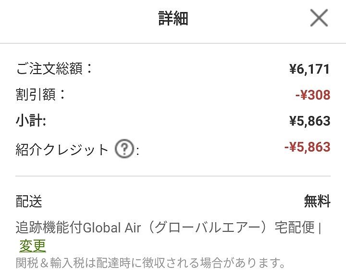Open the 変更 shipping change link
The image size is (346, 280).
[33, 246]
